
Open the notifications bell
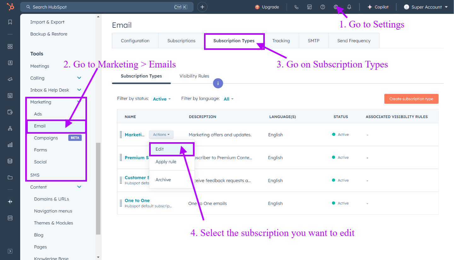[349, 7]
